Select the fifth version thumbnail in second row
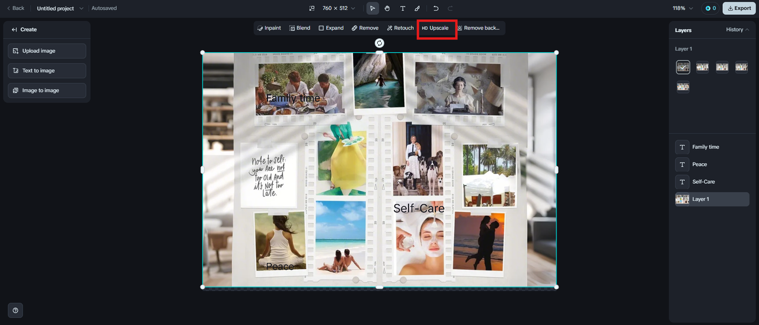The width and height of the screenshot is (759, 325). click(683, 87)
